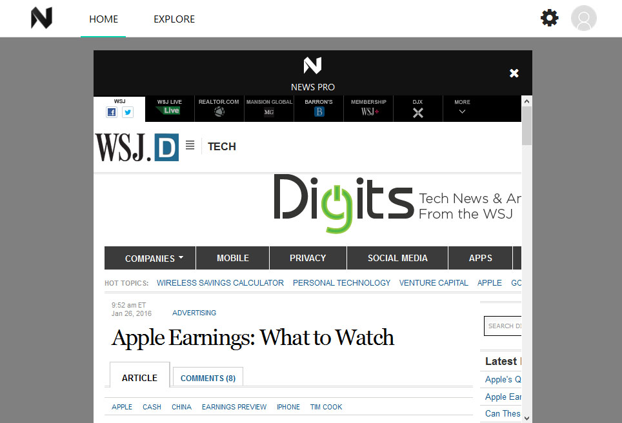622x423 pixels.
Task: Open the Wireless Savings Calculator link
Action: pos(220,283)
